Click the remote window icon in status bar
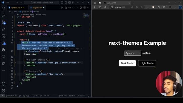Screen dimensions: 183x103 tap(2, 96)
